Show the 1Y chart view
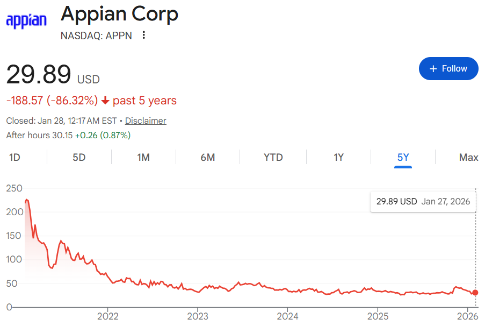Viewport: 485px width, 326px height. [338, 158]
